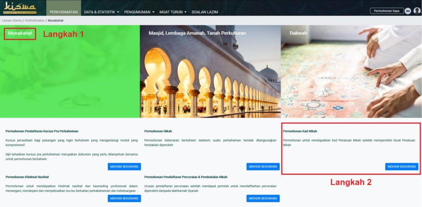The height and width of the screenshot is (207, 422).
Task: Click Mohon Sekarang for Khidmat Nasihat
Action: [124, 198]
